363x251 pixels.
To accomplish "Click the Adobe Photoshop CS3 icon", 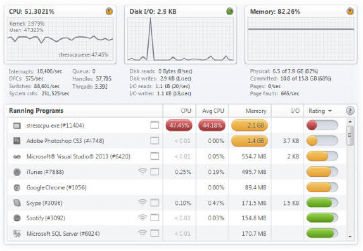I will (x=17, y=141).
